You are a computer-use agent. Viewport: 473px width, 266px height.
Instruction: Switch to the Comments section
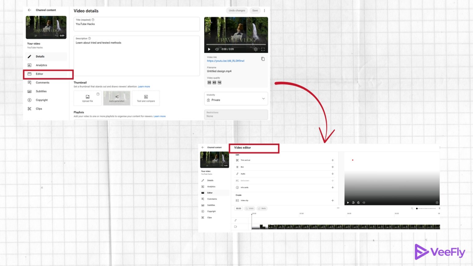click(x=42, y=83)
